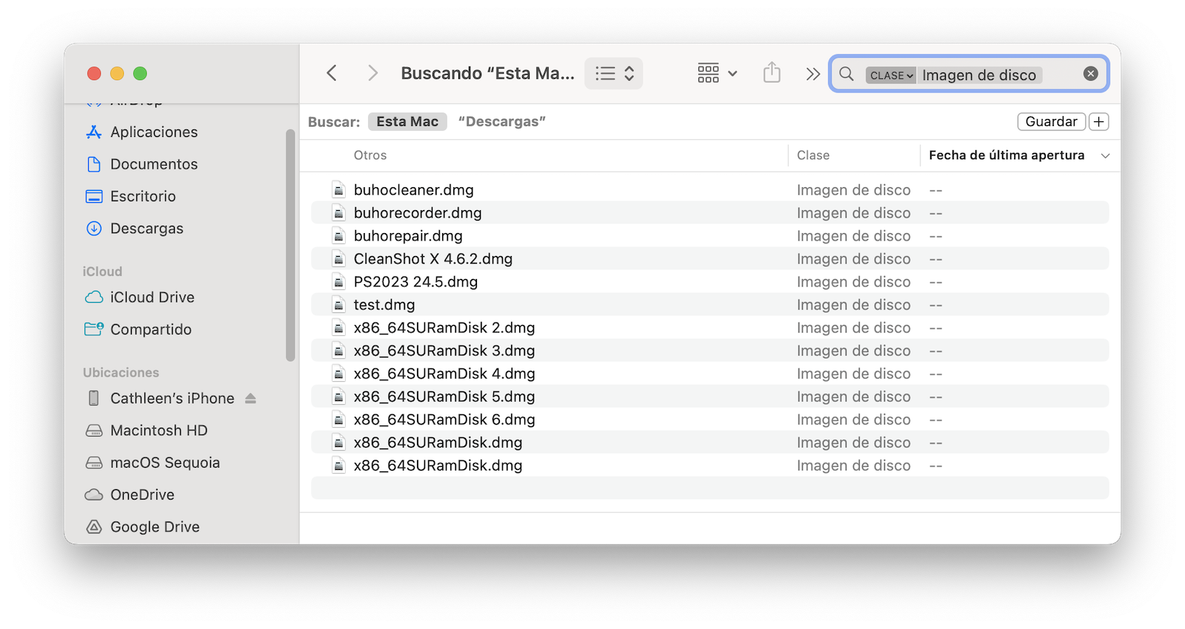Open the CLASE search token dropdown
The width and height of the screenshot is (1185, 629).
click(891, 75)
